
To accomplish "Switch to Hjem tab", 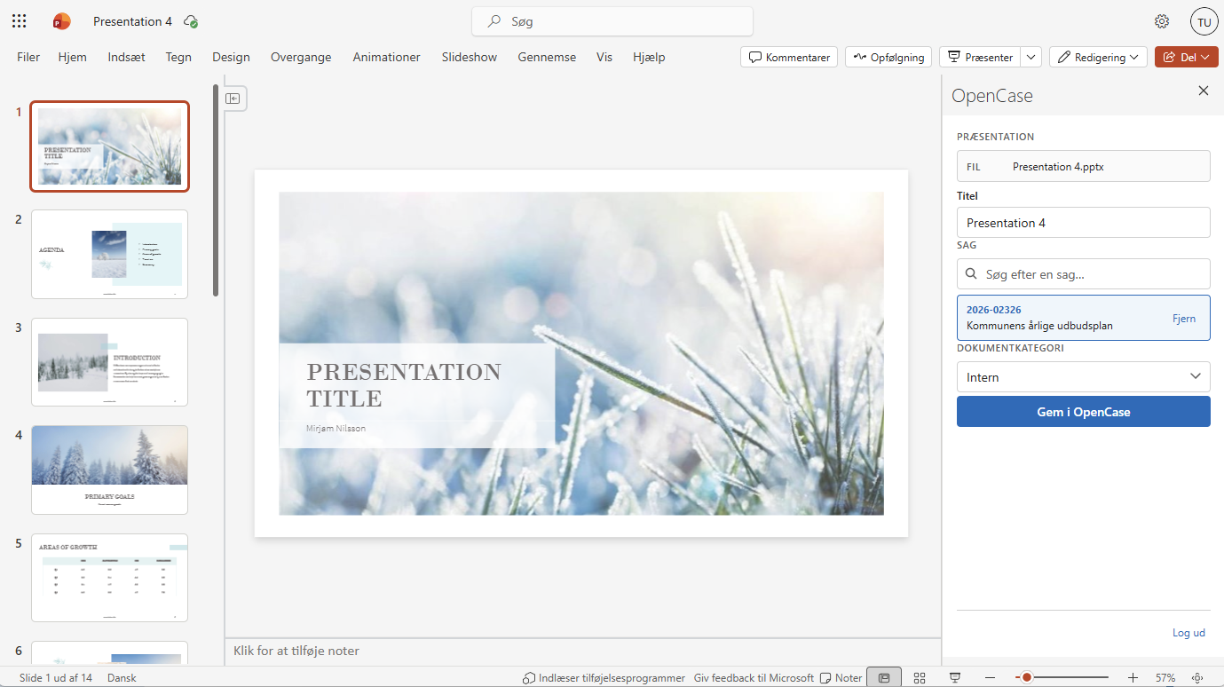I will click(73, 57).
